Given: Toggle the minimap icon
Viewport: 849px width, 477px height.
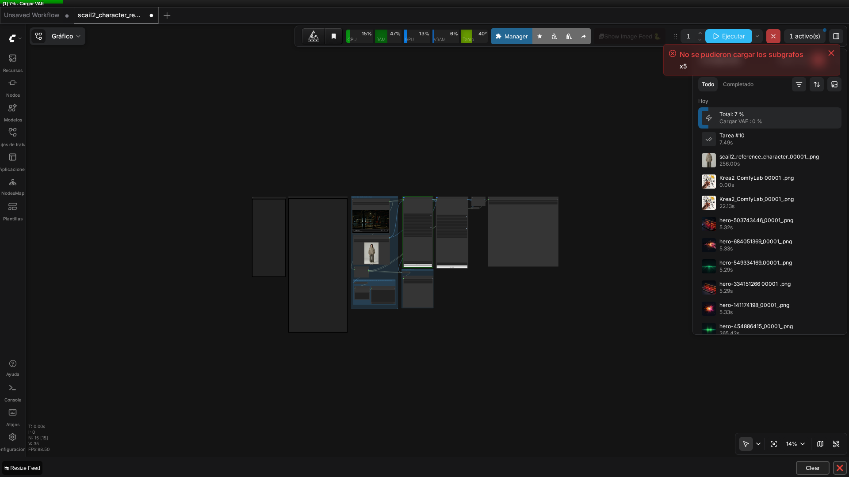Looking at the screenshot, I should point(820,444).
